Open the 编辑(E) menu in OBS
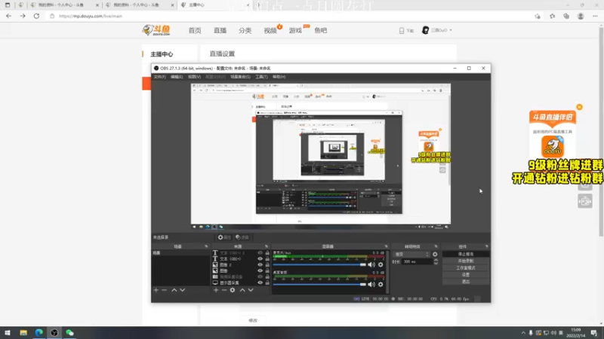Image resolution: width=604 pixels, height=339 pixels. click(x=177, y=77)
